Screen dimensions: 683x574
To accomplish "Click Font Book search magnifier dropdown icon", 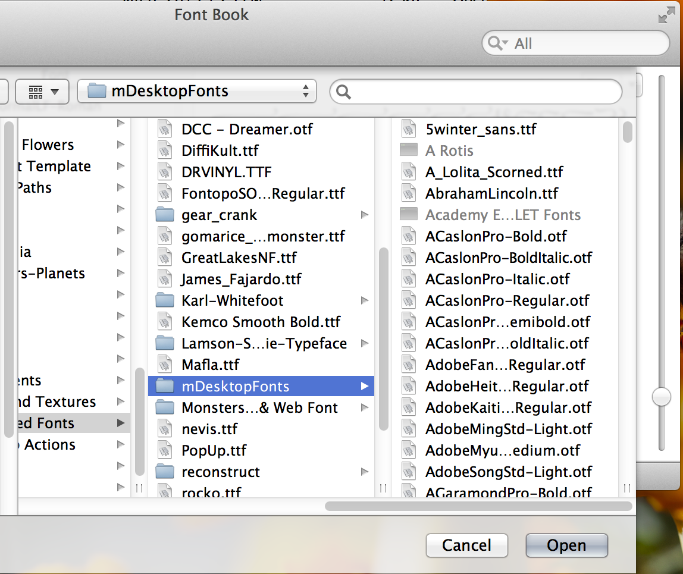I will (498, 43).
